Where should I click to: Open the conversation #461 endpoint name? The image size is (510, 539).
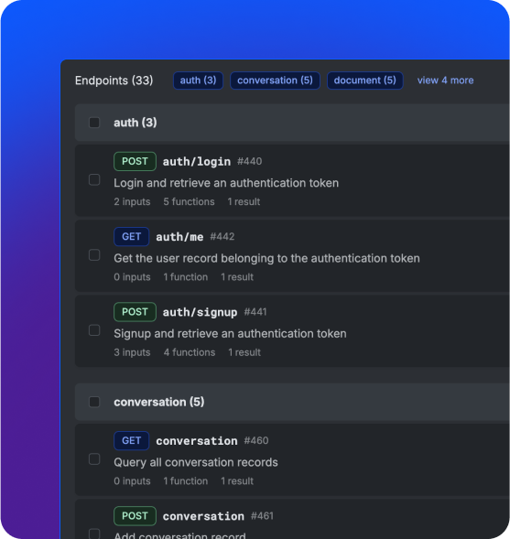(x=203, y=516)
